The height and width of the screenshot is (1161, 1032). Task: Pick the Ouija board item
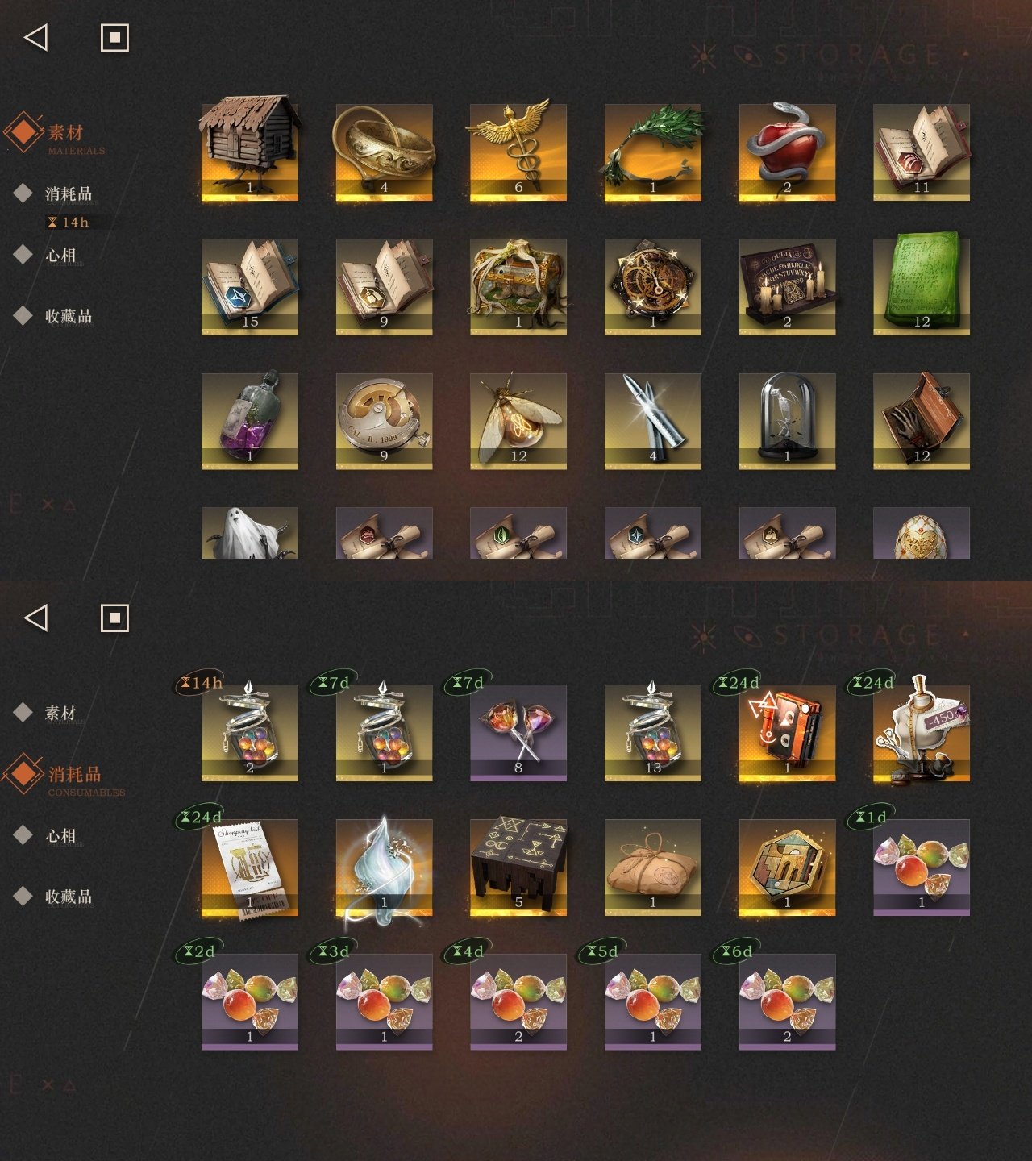click(787, 286)
